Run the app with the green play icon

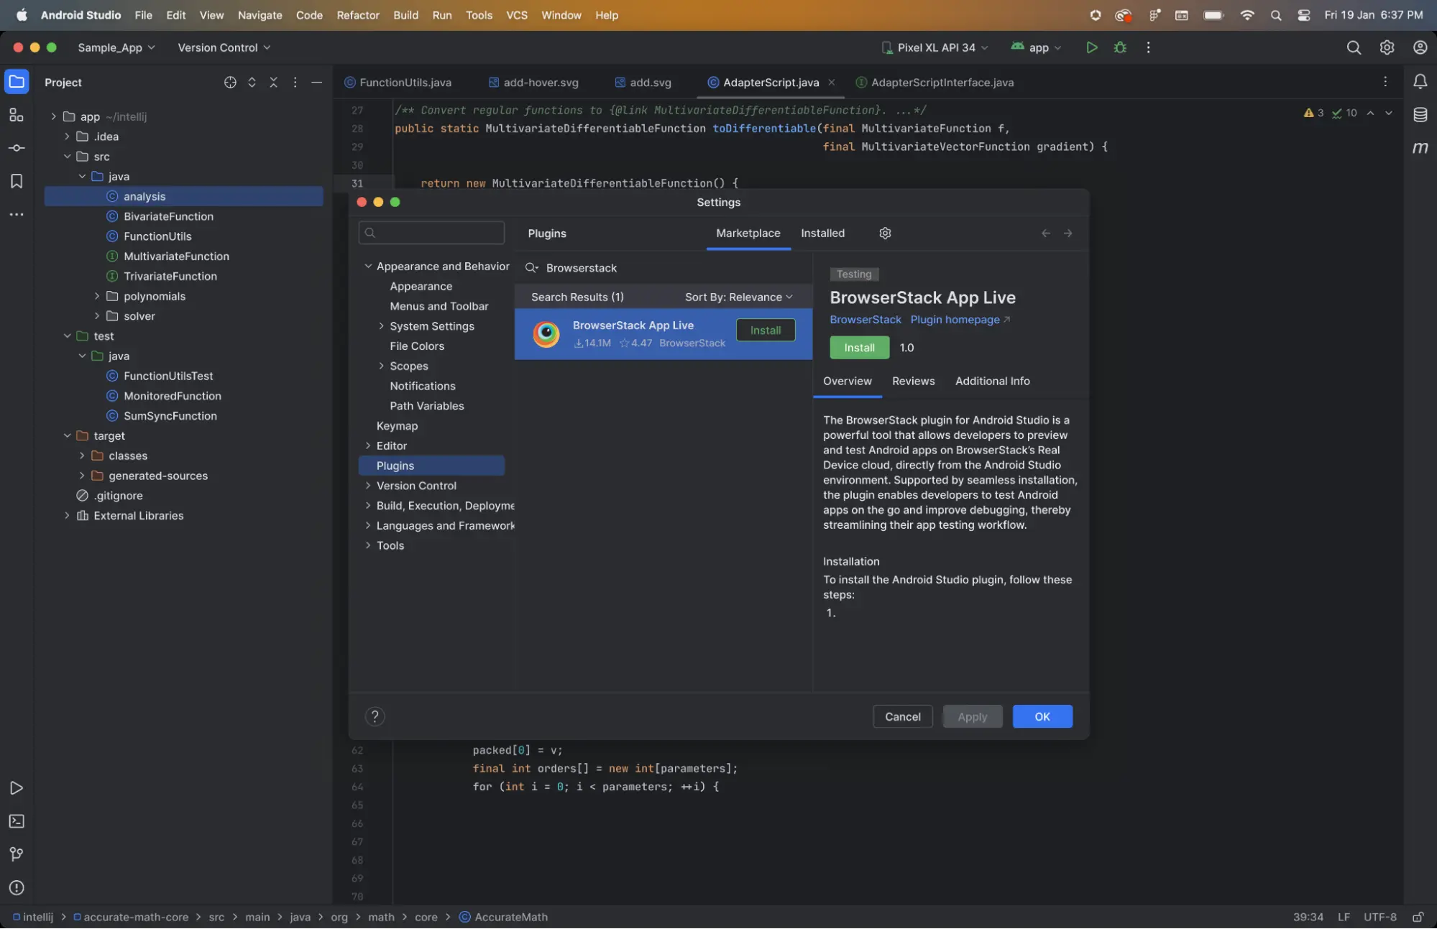[x=1091, y=47]
